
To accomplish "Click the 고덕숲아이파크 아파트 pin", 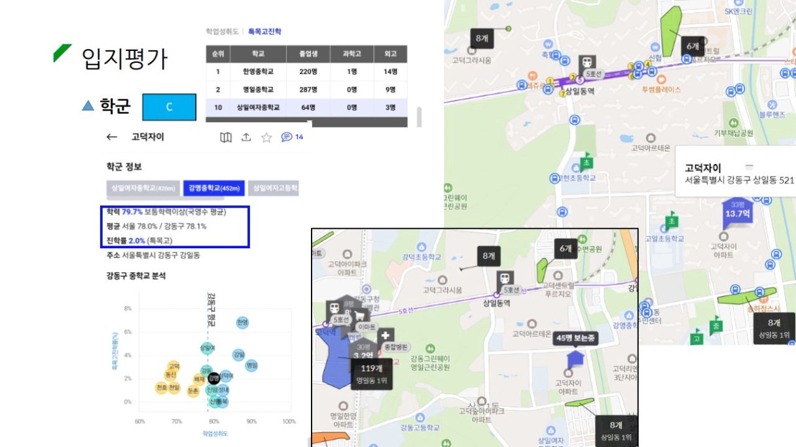I will [481, 401].
